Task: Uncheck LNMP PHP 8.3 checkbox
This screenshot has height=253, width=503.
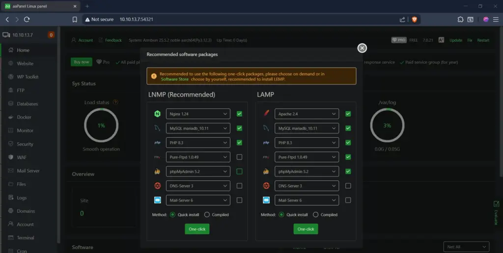Action: [x=239, y=143]
